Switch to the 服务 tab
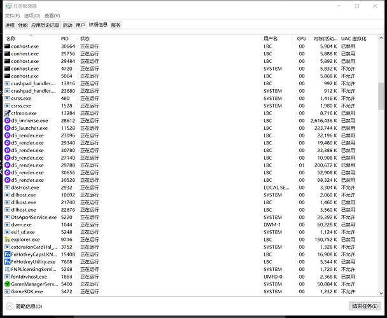387x318 pixels. pyautogui.click(x=116, y=25)
